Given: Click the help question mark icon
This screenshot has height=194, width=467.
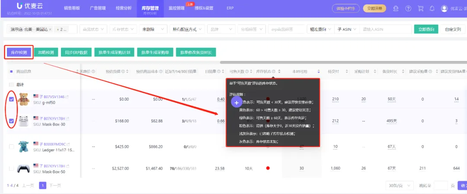Looking at the screenshot, I should click(408, 8).
